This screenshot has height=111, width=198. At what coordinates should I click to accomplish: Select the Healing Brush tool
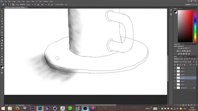tap(2, 27)
